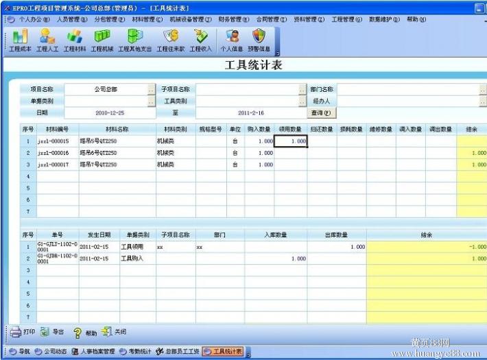The width and height of the screenshot is (487, 360).
Task: Select cell jxzl-000015
Action: click(x=58, y=141)
